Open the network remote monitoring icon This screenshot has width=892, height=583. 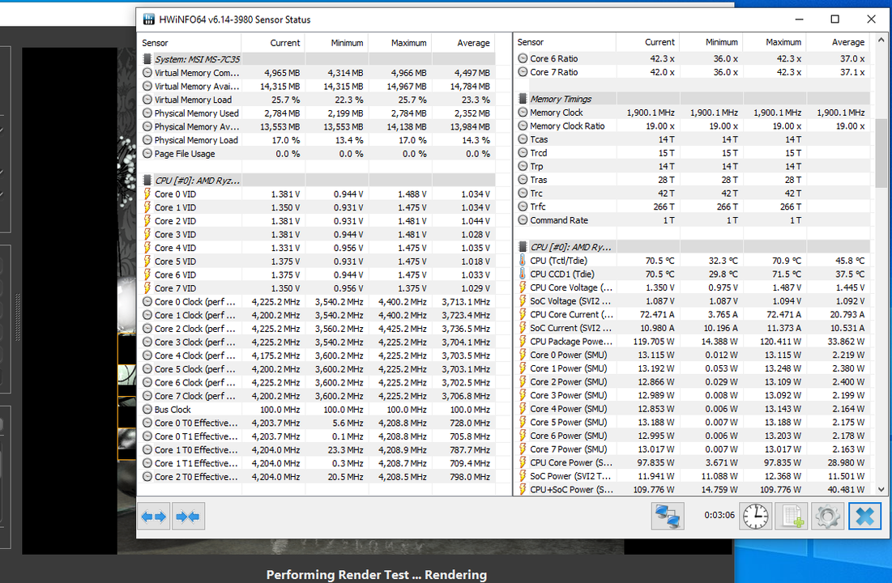[668, 517]
